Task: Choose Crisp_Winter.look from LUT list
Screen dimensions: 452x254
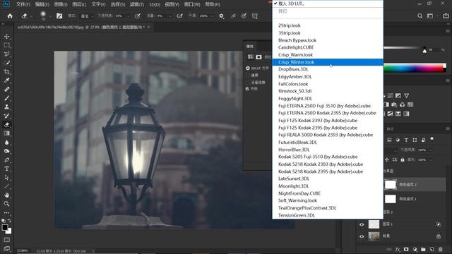Action: (328, 62)
